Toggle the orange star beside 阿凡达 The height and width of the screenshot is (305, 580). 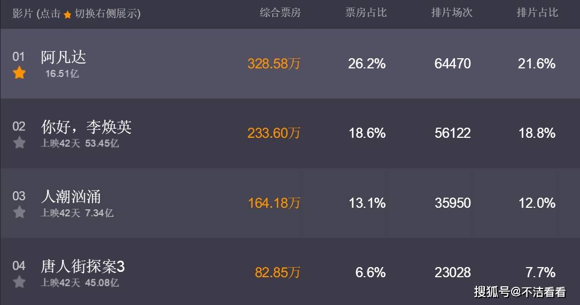click(19, 73)
